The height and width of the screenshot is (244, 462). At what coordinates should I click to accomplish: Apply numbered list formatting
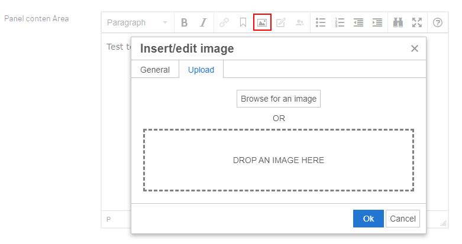click(340, 22)
